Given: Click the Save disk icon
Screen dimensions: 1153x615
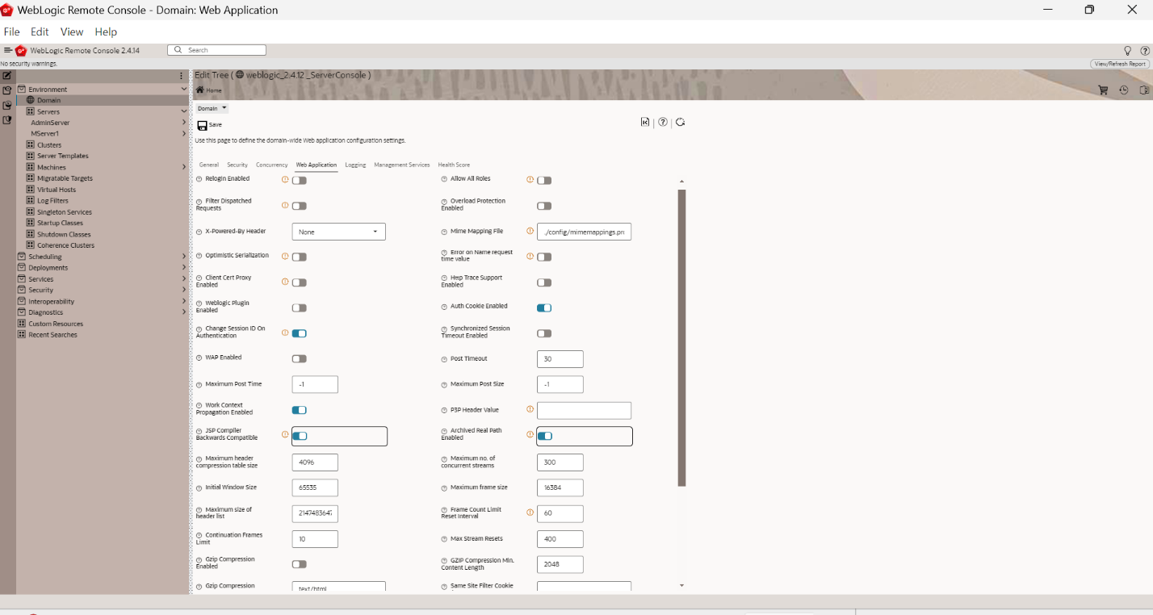Looking at the screenshot, I should [x=203, y=125].
